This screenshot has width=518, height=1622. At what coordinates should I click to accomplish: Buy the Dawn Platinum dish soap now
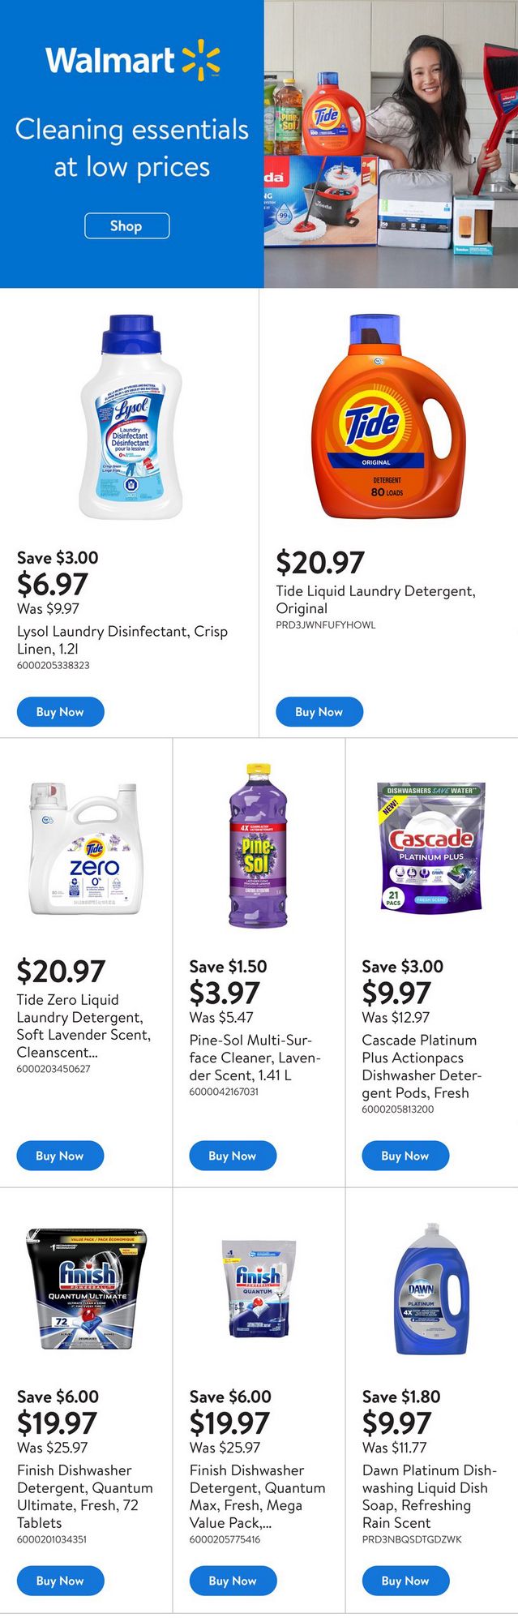tap(405, 1581)
